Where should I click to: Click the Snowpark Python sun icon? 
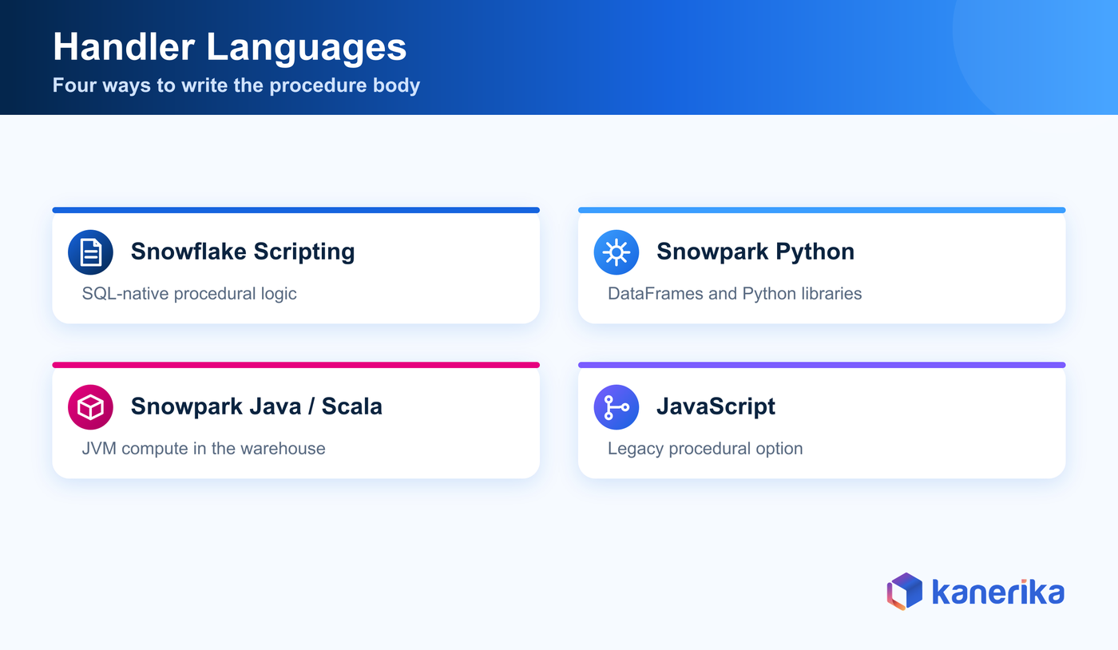pos(616,252)
